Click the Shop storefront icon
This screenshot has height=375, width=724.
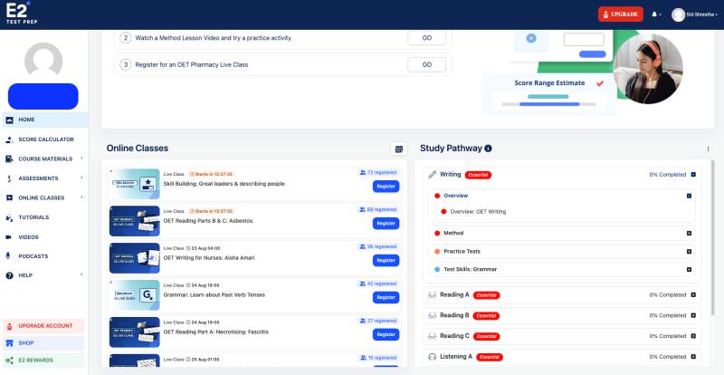pyautogui.click(x=9, y=343)
